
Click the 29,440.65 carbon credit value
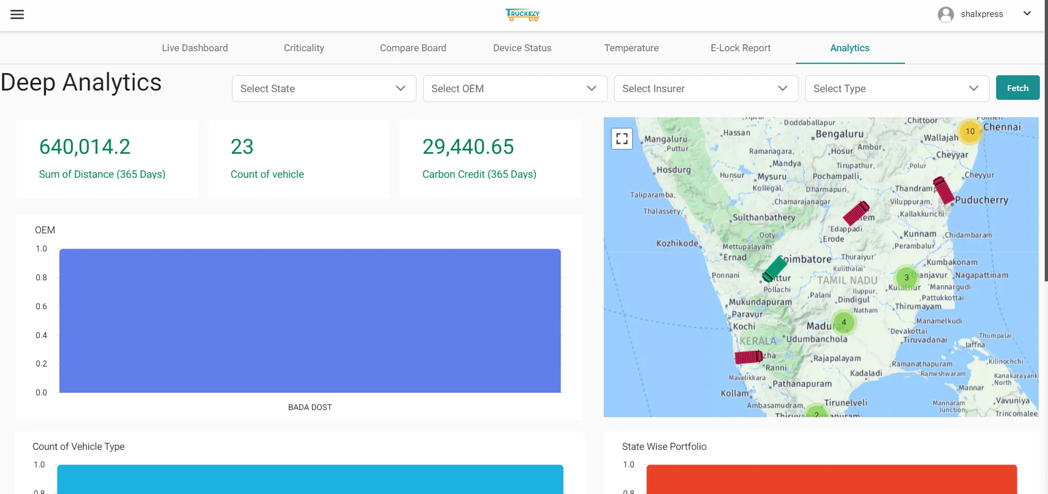[468, 147]
